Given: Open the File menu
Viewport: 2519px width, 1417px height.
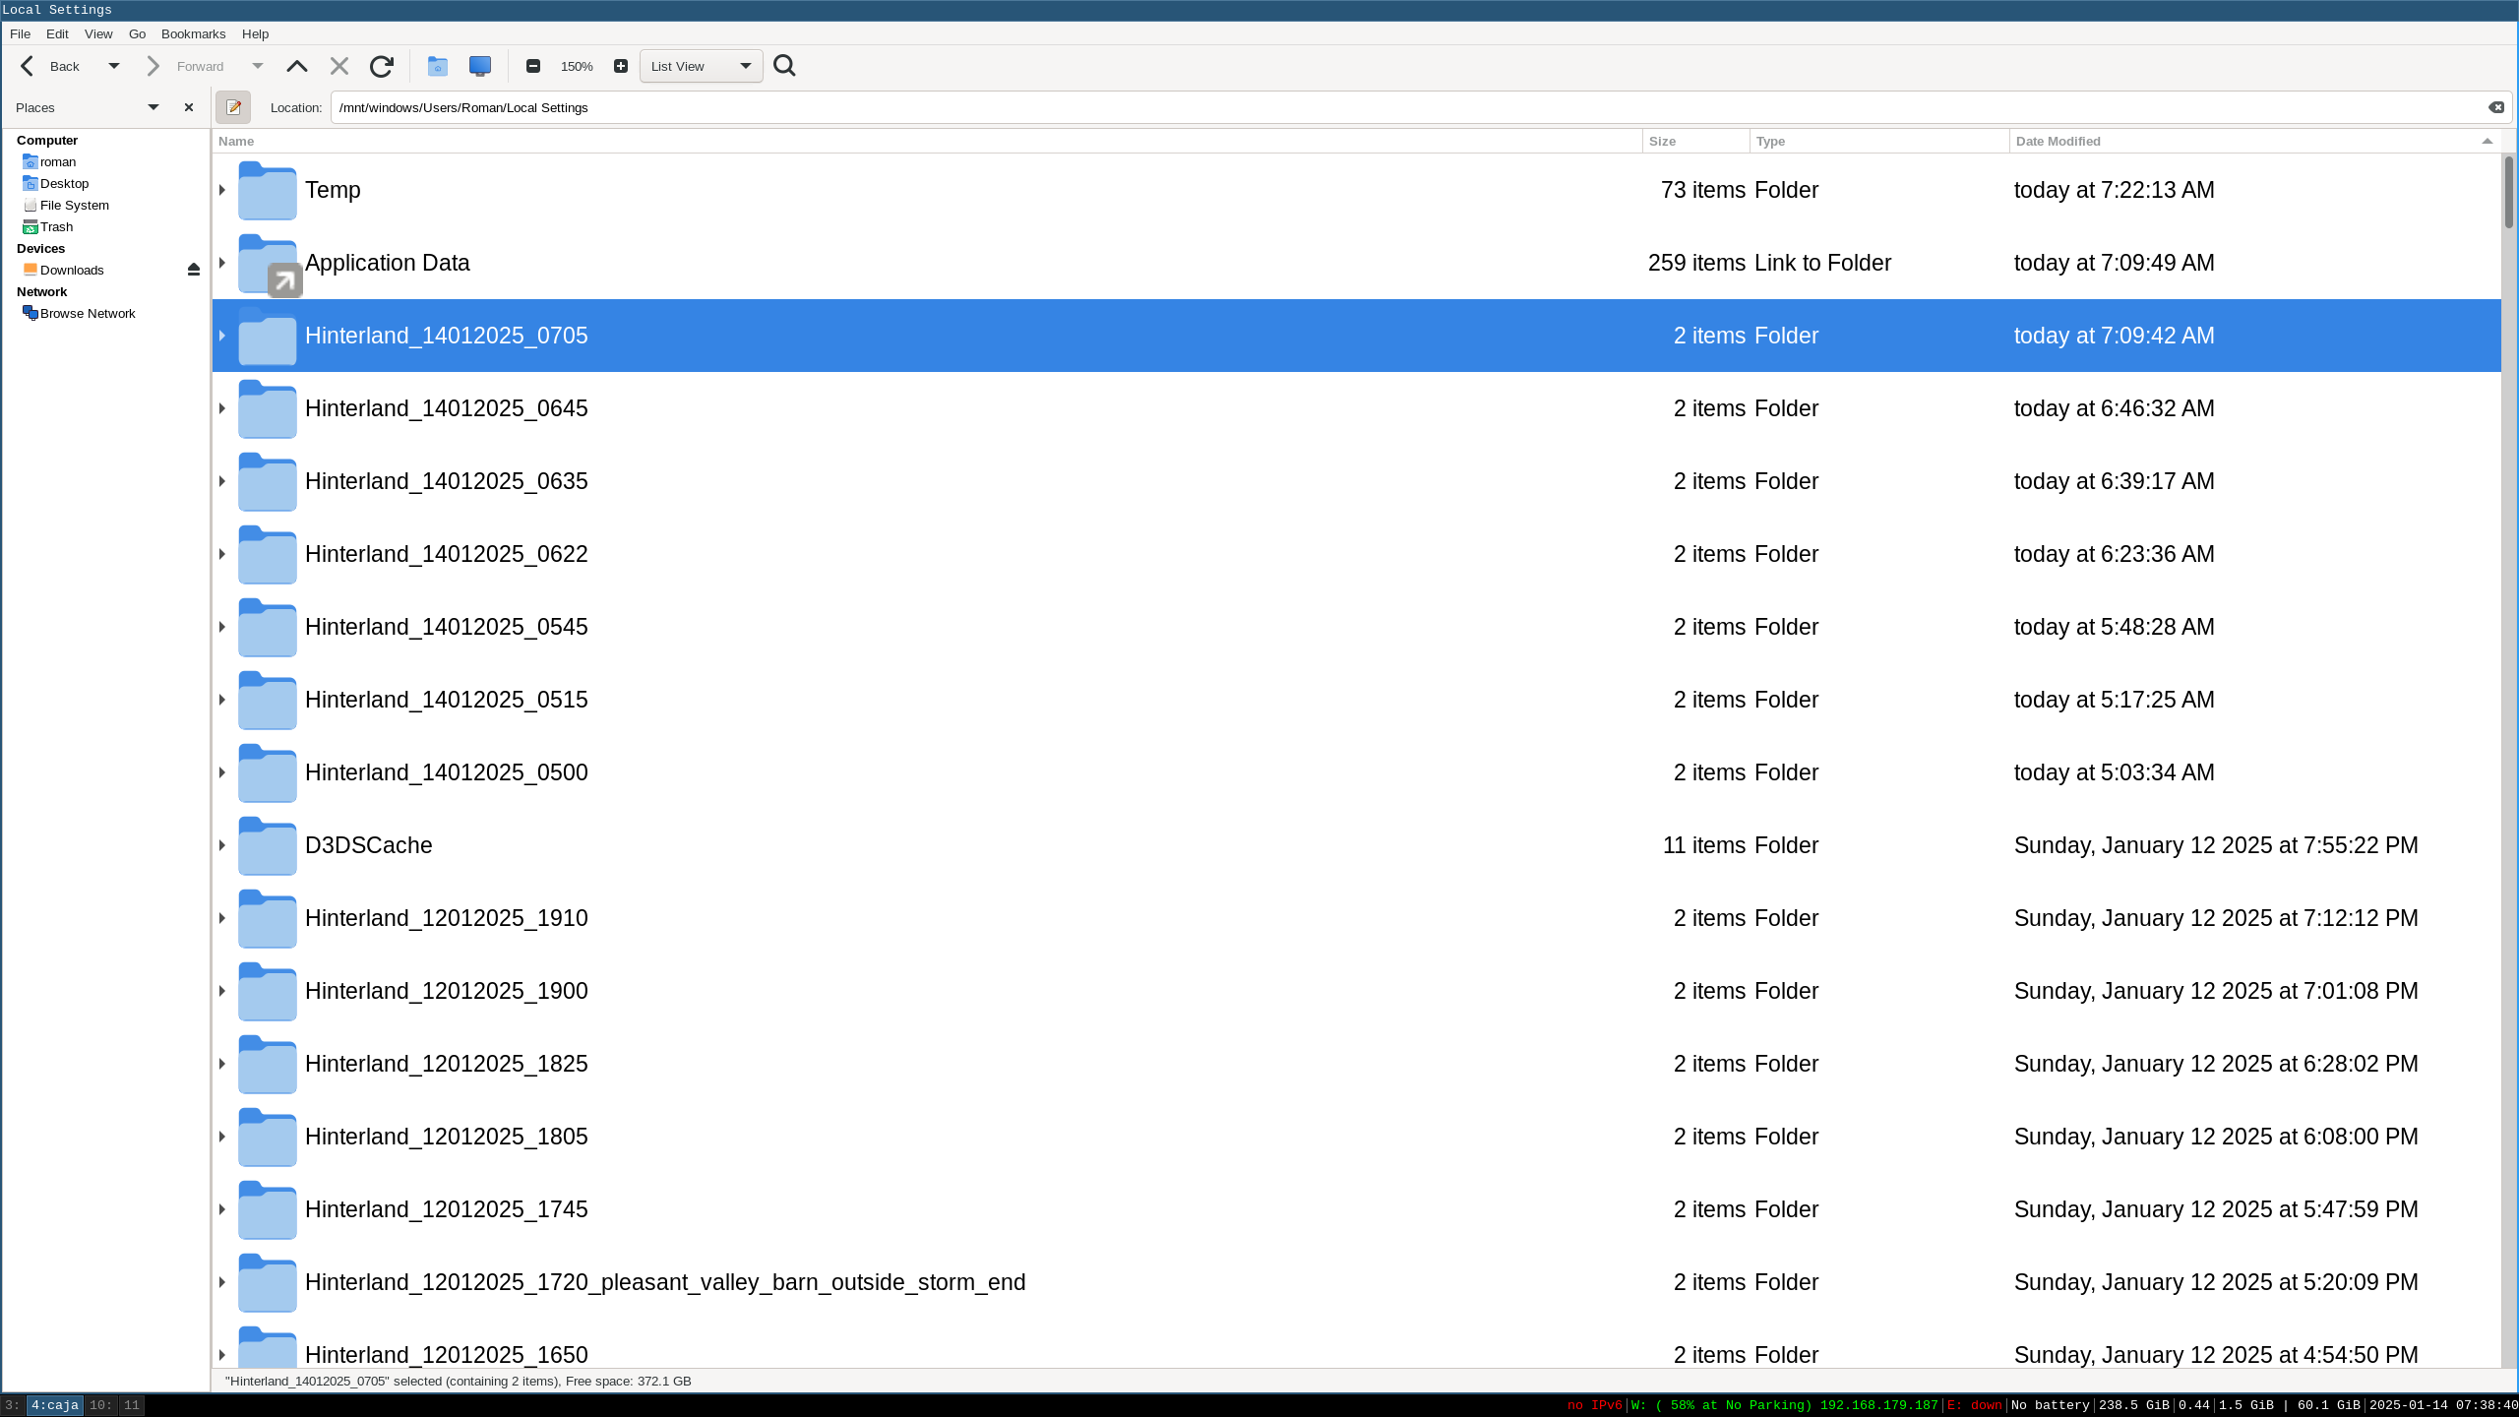Looking at the screenshot, I should 20,33.
